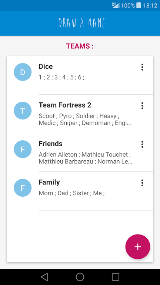
Task: Open the Family team entry
Action: [x=80, y=191]
